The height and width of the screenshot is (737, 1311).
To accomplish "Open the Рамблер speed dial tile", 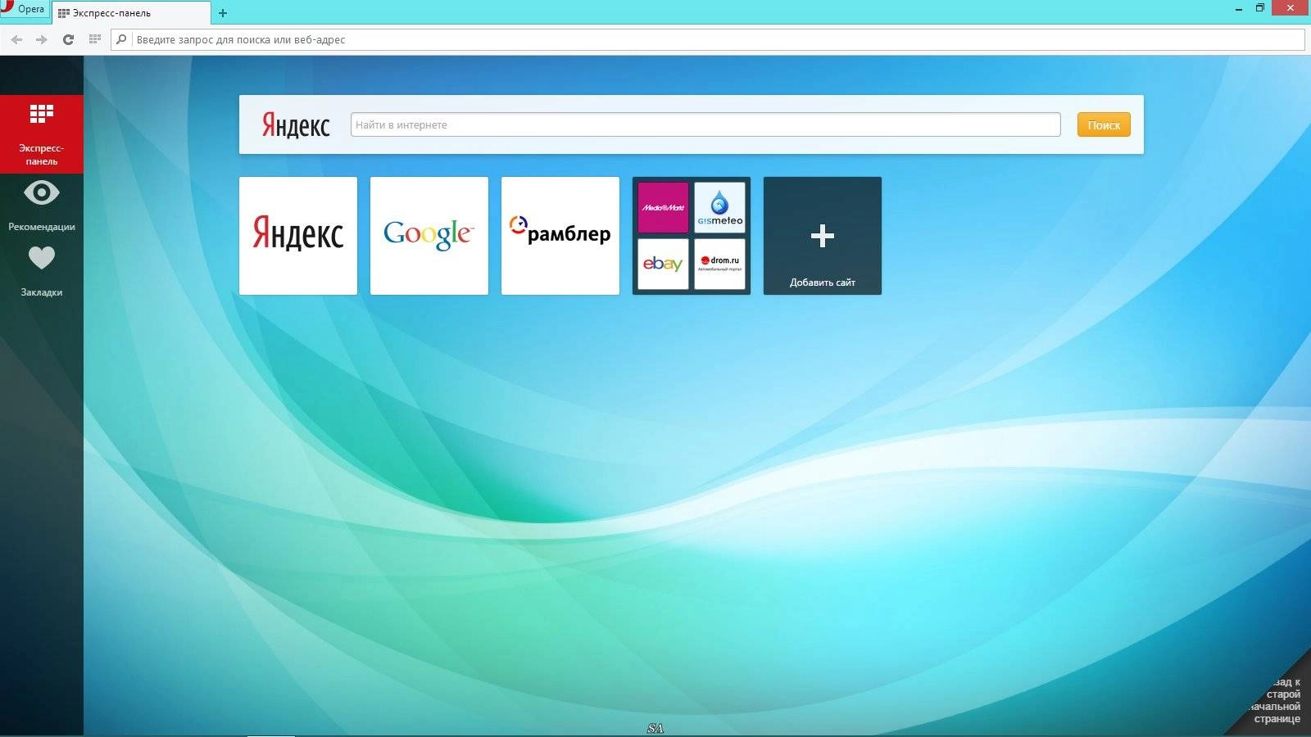I will (x=560, y=236).
